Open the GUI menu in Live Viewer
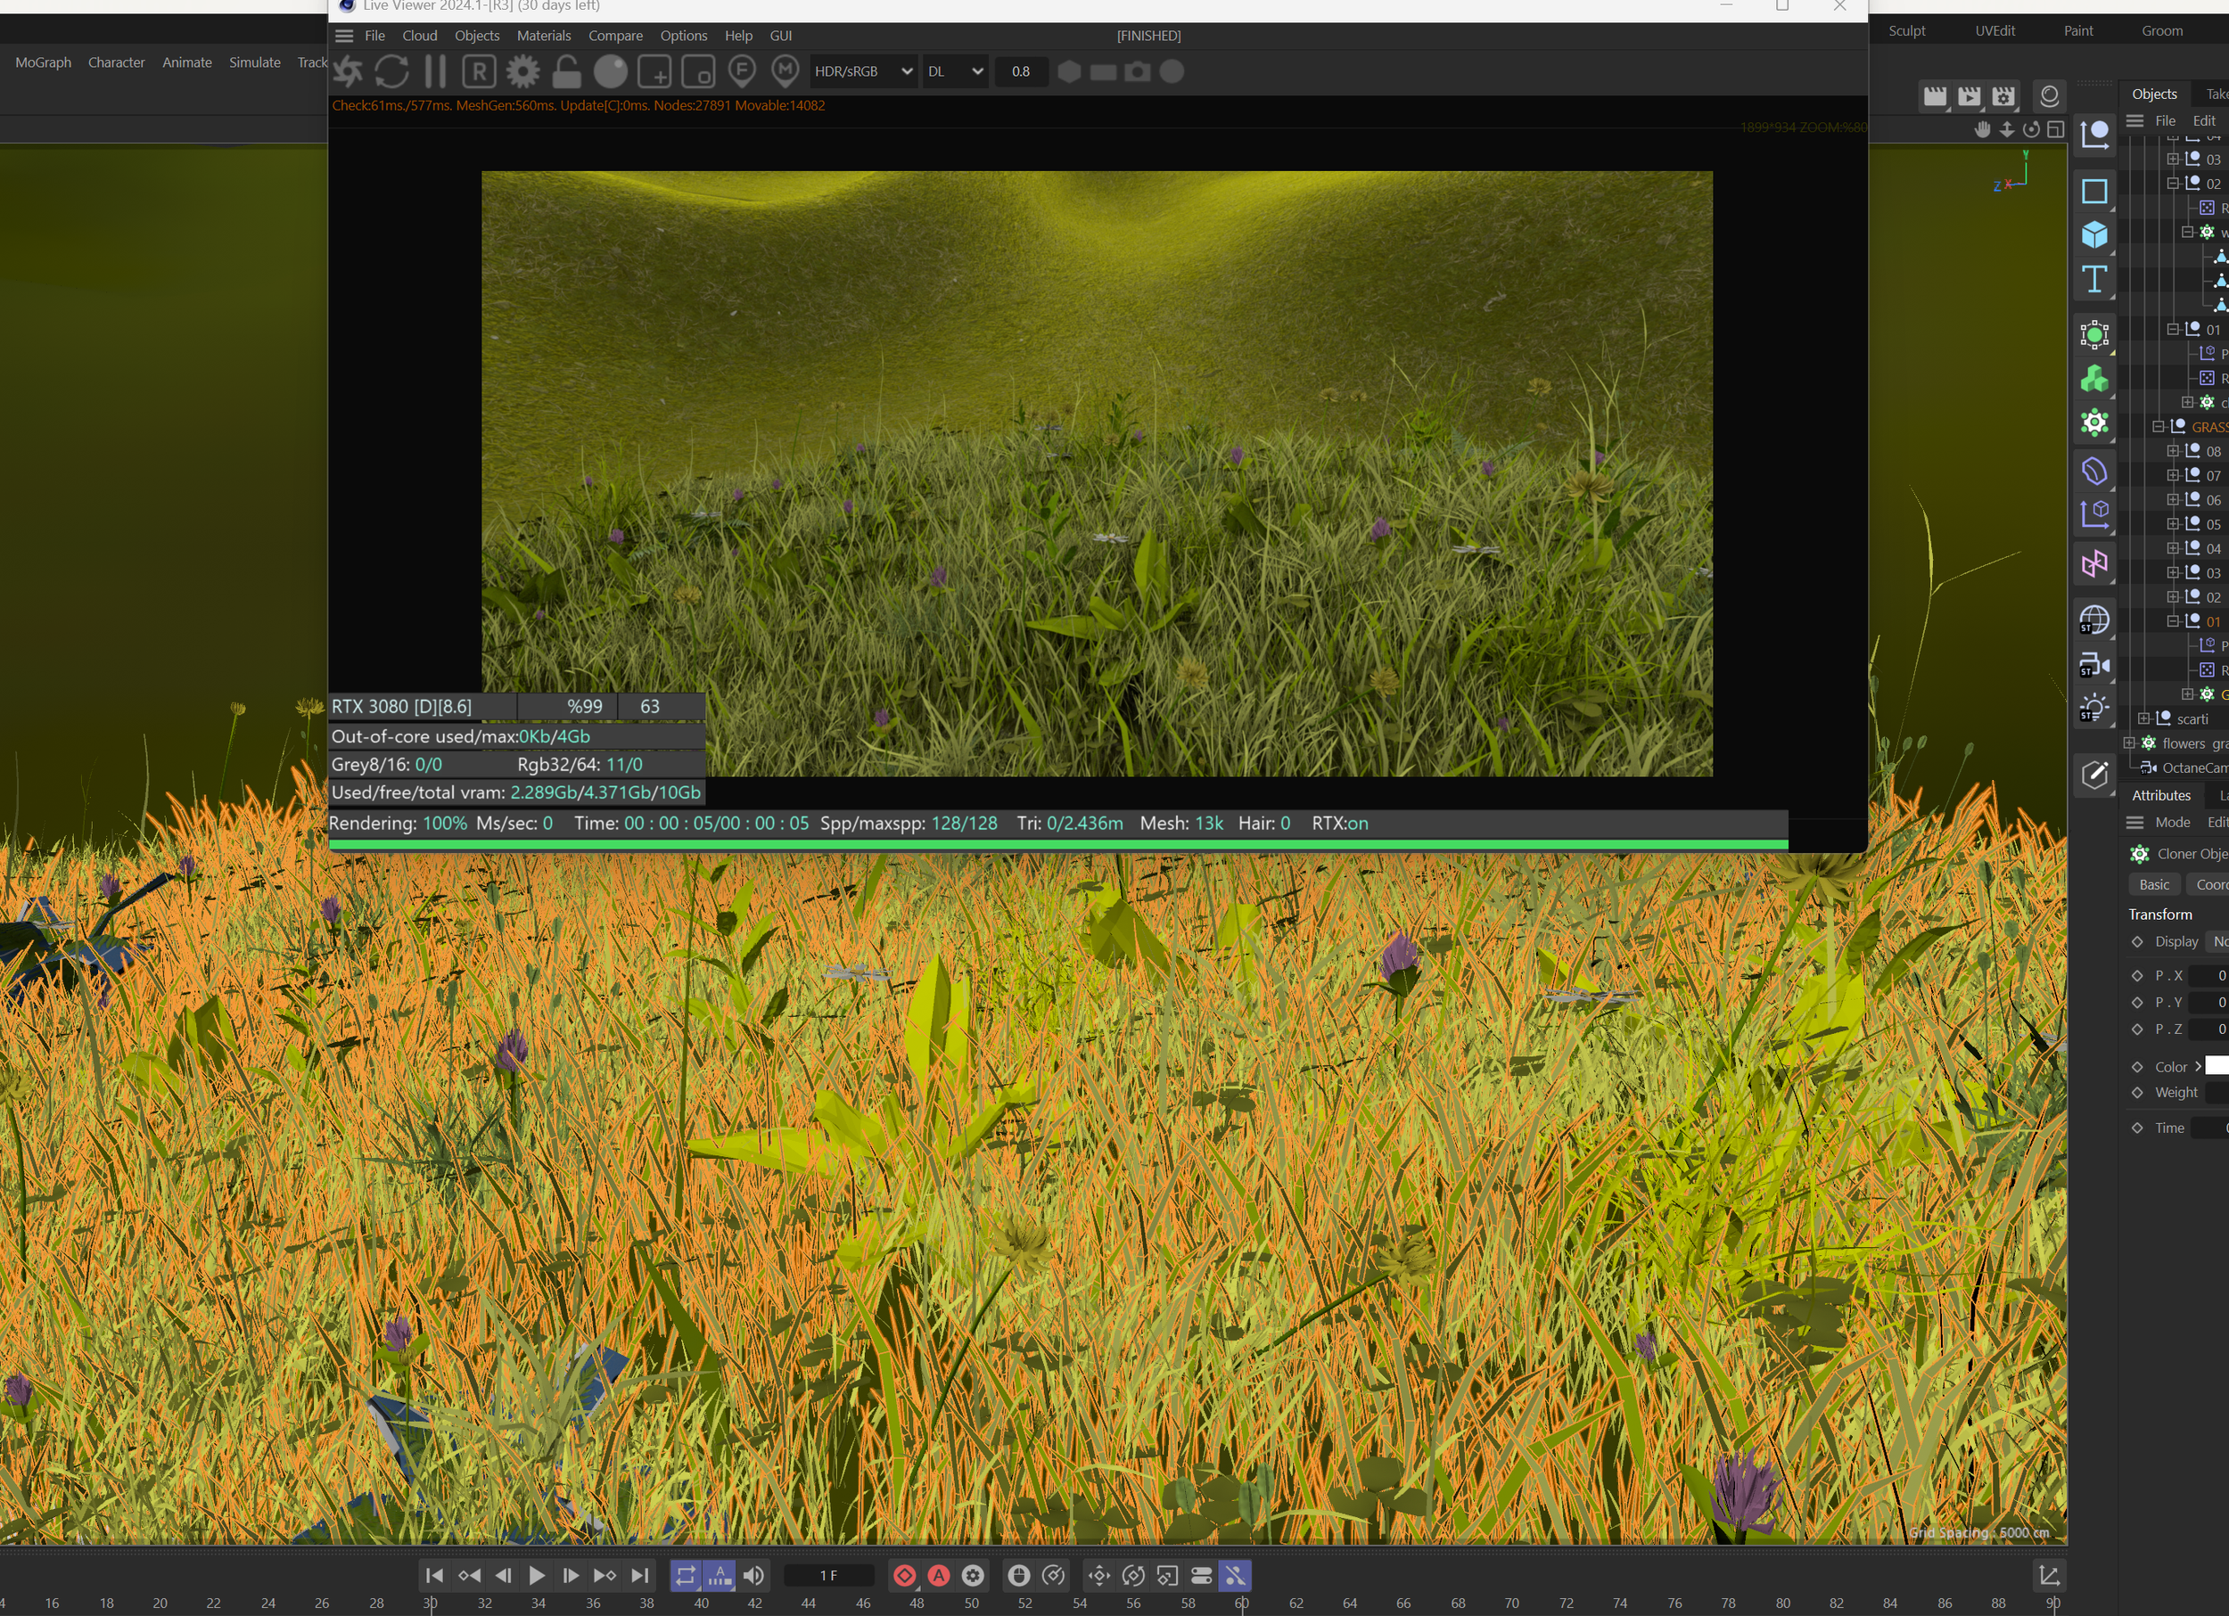 (780, 36)
